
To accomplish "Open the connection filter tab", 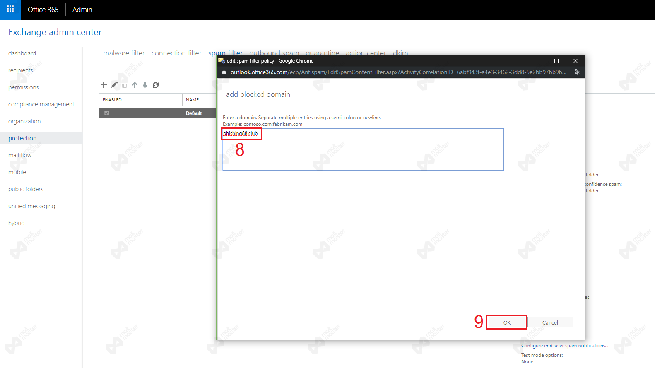I will [176, 53].
